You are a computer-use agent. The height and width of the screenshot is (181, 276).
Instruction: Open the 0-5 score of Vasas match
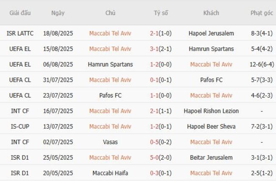[161, 142]
